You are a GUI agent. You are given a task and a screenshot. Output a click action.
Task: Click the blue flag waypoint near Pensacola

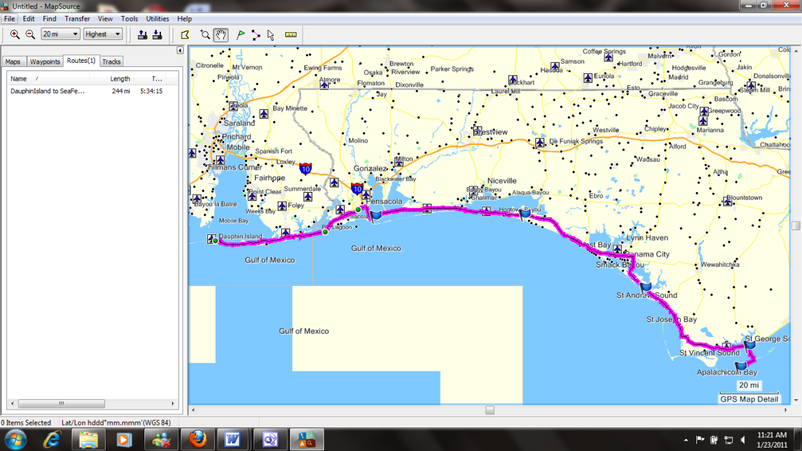click(376, 216)
